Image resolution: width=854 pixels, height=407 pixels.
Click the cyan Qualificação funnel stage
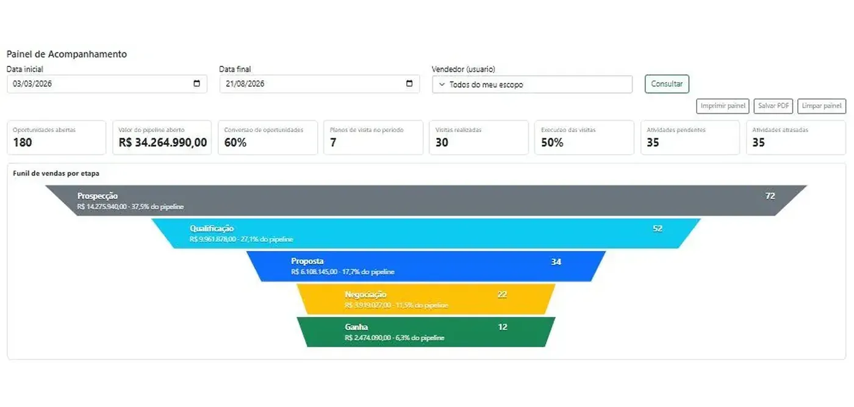(x=426, y=233)
